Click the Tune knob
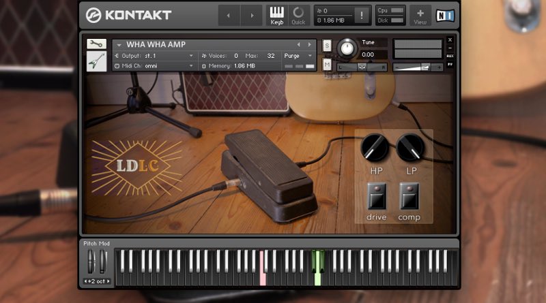This screenshot has width=546, height=303. point(347,48)
